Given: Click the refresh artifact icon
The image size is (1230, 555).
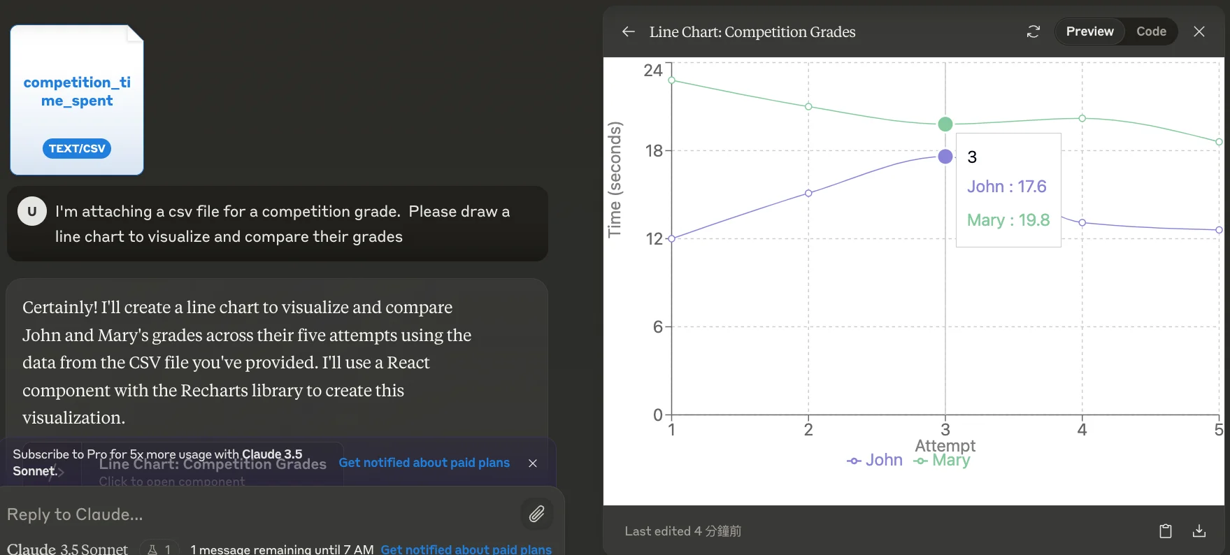Looking at the screenshot, I should click(1033, 31).
